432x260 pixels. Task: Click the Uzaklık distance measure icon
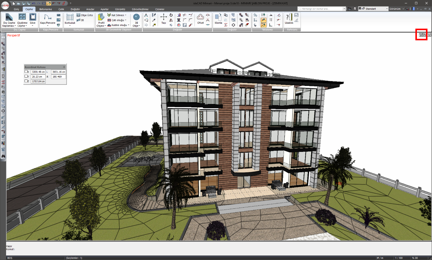(x=289, y=17)
